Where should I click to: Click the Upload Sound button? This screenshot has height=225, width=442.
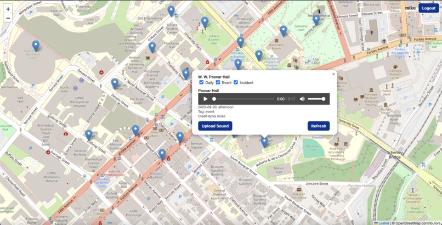click(215, 126)
